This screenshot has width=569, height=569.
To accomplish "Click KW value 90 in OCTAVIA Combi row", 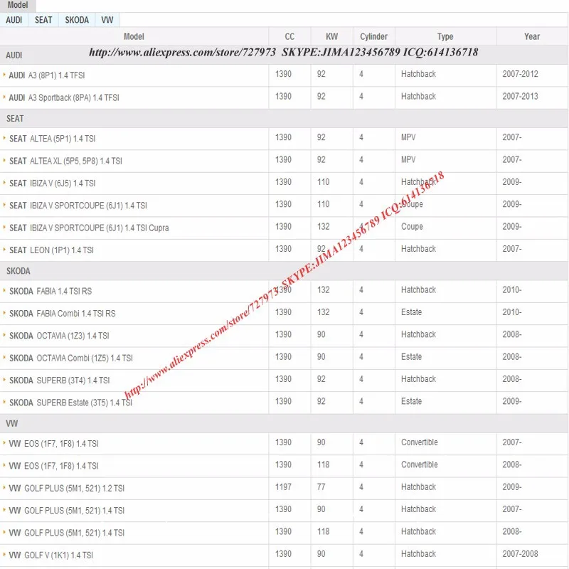I will 321,357.
